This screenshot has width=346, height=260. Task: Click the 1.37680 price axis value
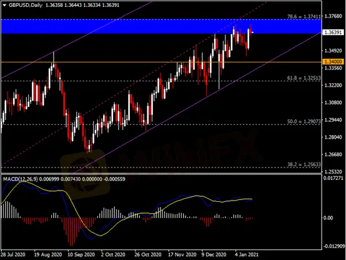click(333, 16)
